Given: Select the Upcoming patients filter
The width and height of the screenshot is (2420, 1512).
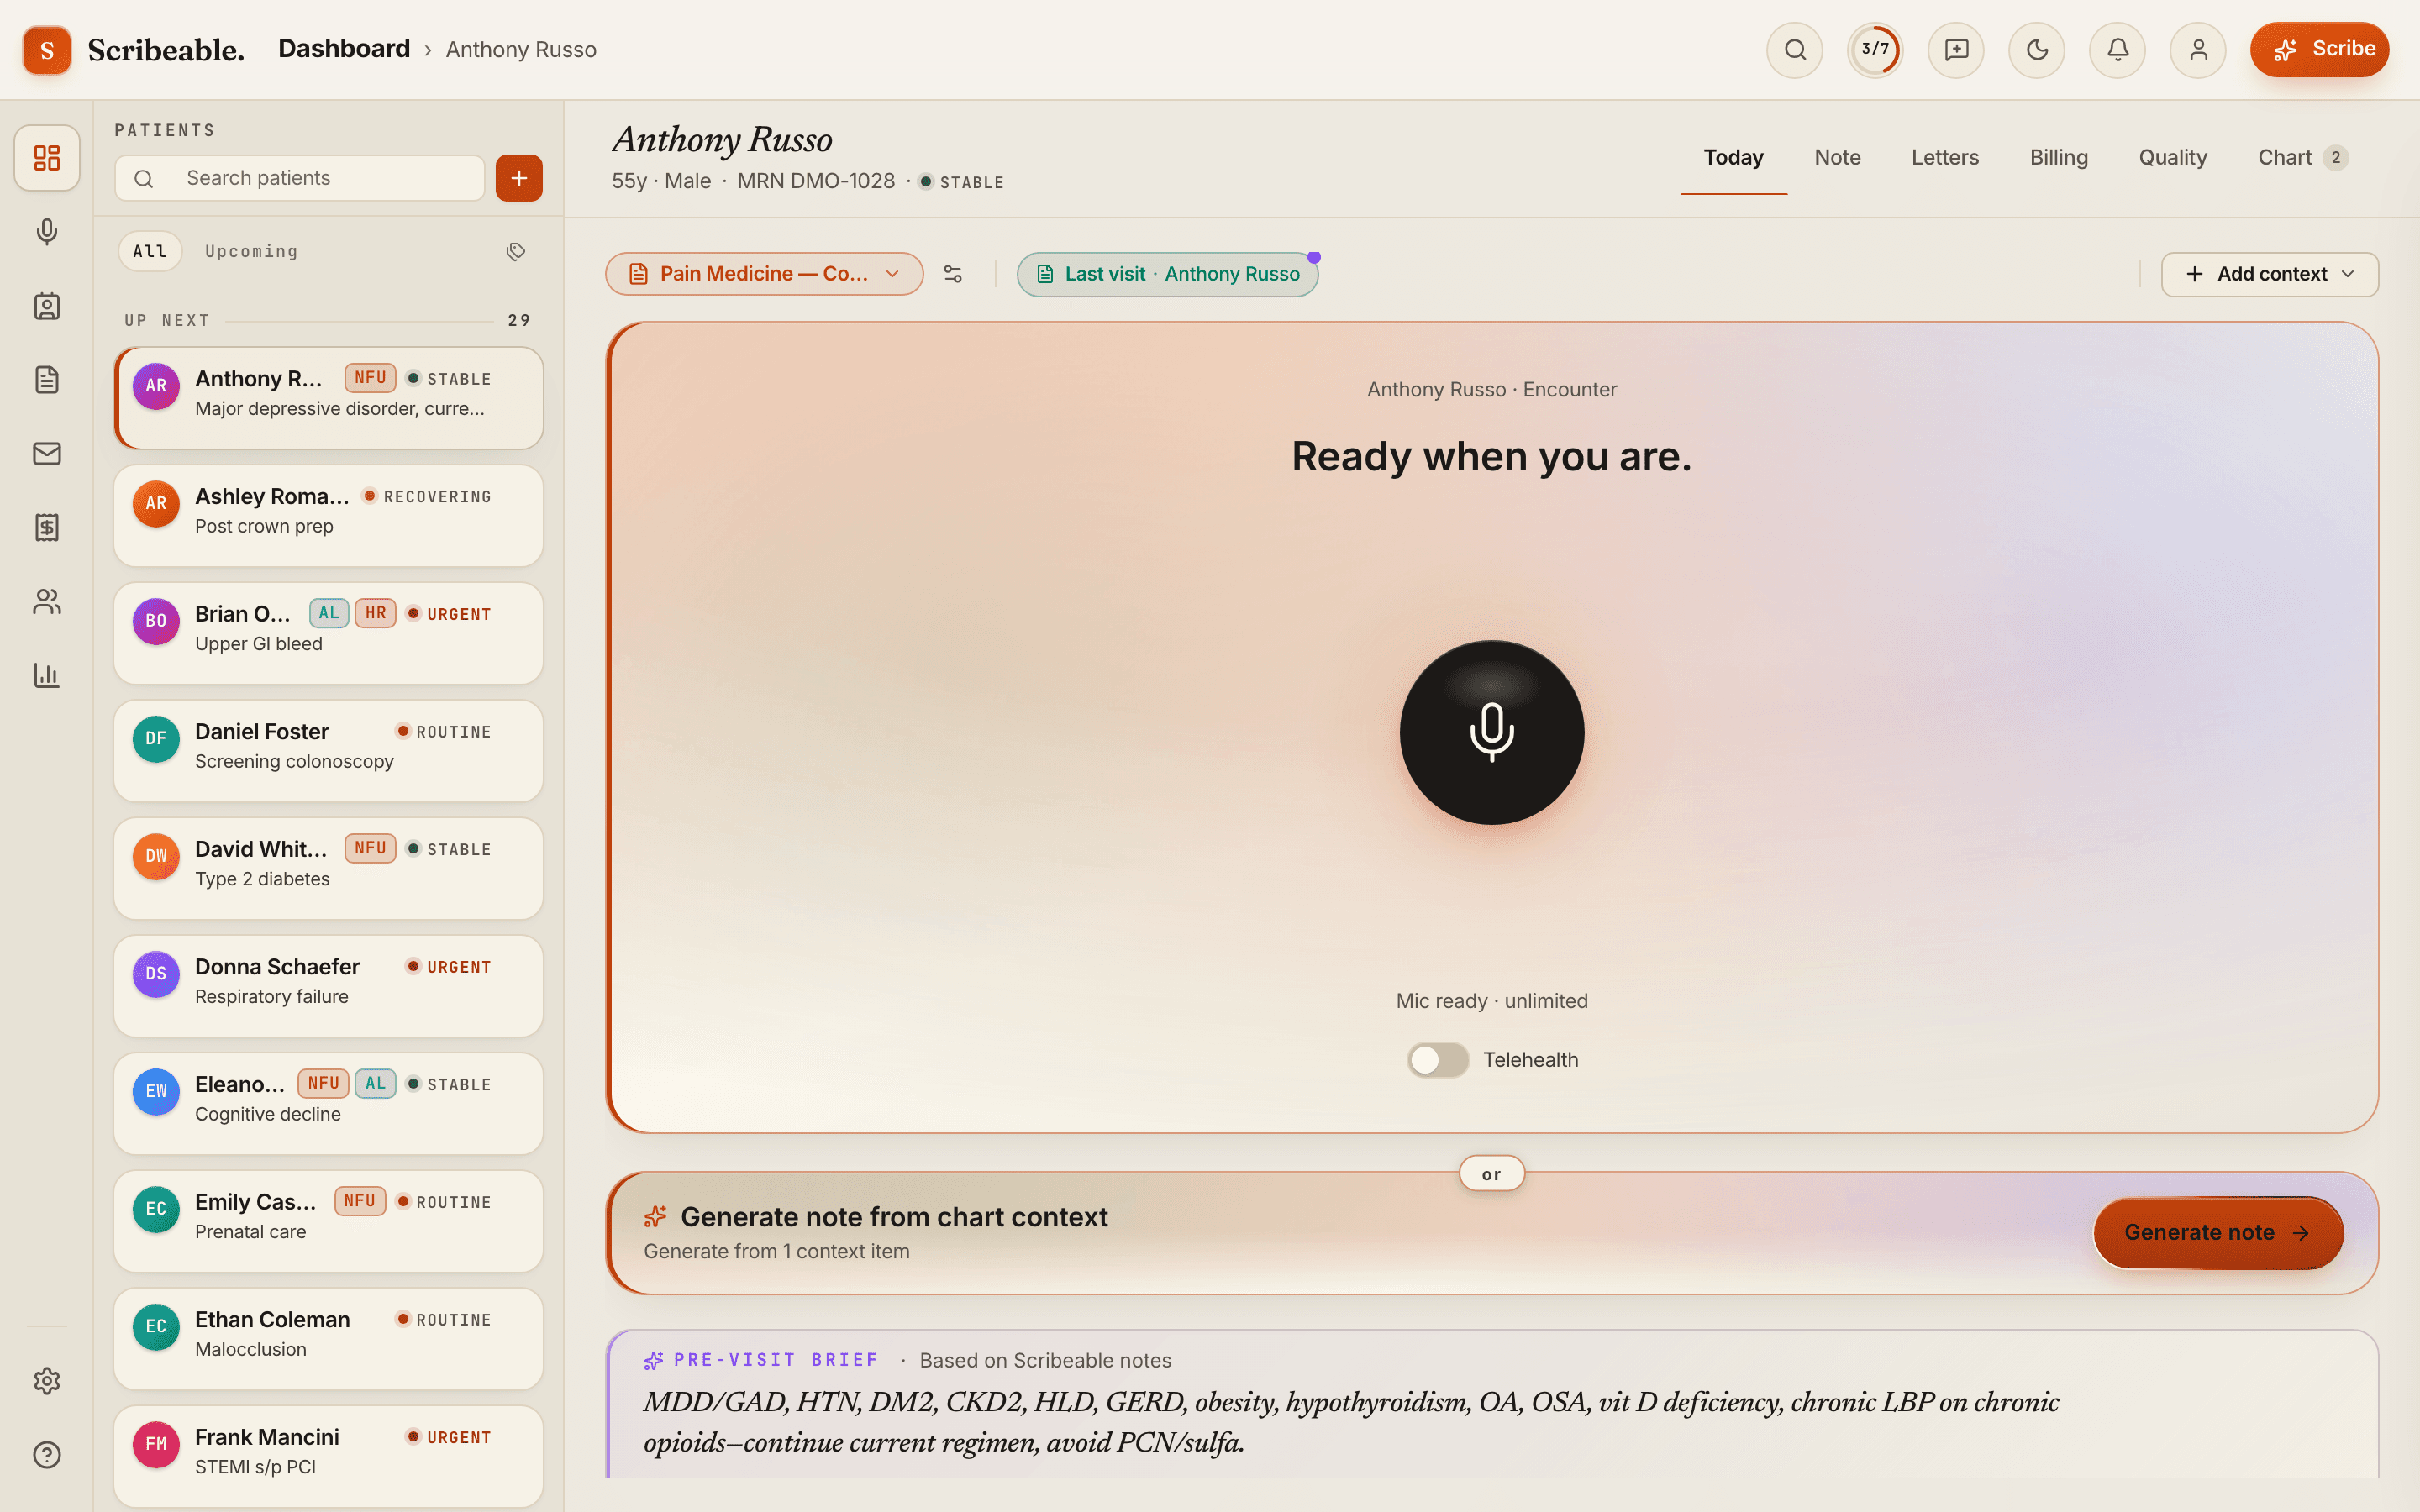Looking at the screenshot, I should click(x=251, y=251).
